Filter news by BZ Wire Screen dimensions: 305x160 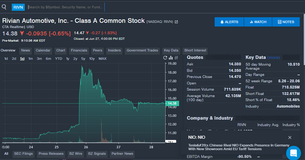coord(76,154)
